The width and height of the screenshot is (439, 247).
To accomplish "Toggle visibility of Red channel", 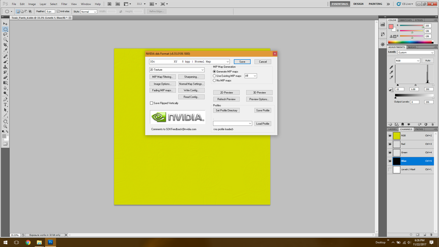I will point(390,144).
